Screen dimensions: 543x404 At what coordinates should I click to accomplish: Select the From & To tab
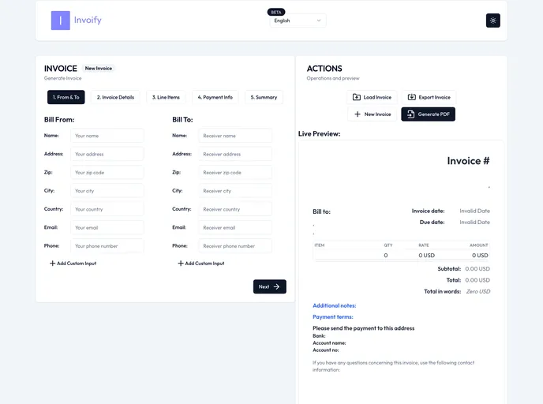point(66,97)
